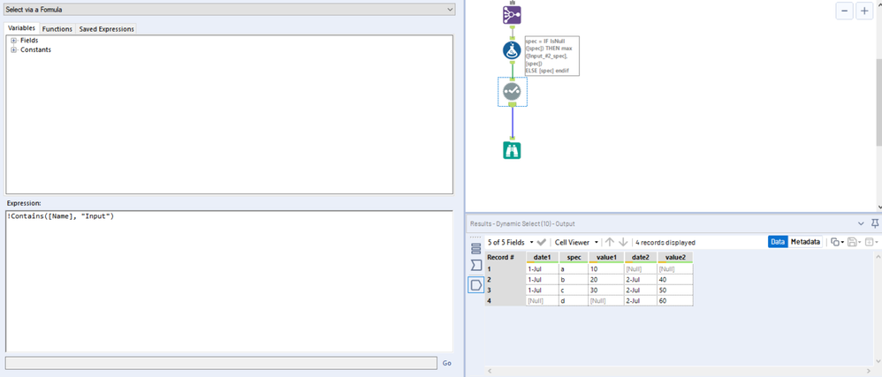Image resolution: width=882 pixels, height=377 pixels.
Task: Go to previous record with up arrow
Action: [610, 242]
